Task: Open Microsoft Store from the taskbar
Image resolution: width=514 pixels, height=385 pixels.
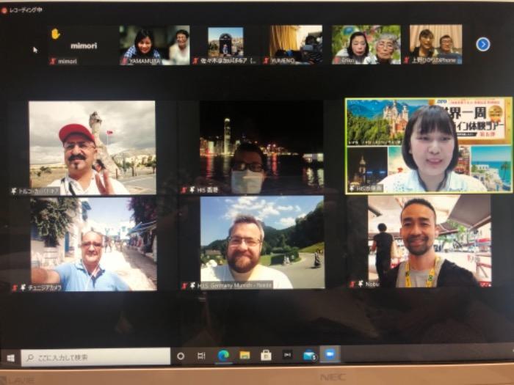Action: 266,356
